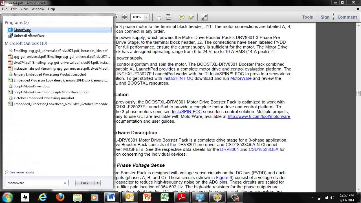Click the scrolling mode page icon
The width and height of the screenshot is (361, 203).
[159, 17]
